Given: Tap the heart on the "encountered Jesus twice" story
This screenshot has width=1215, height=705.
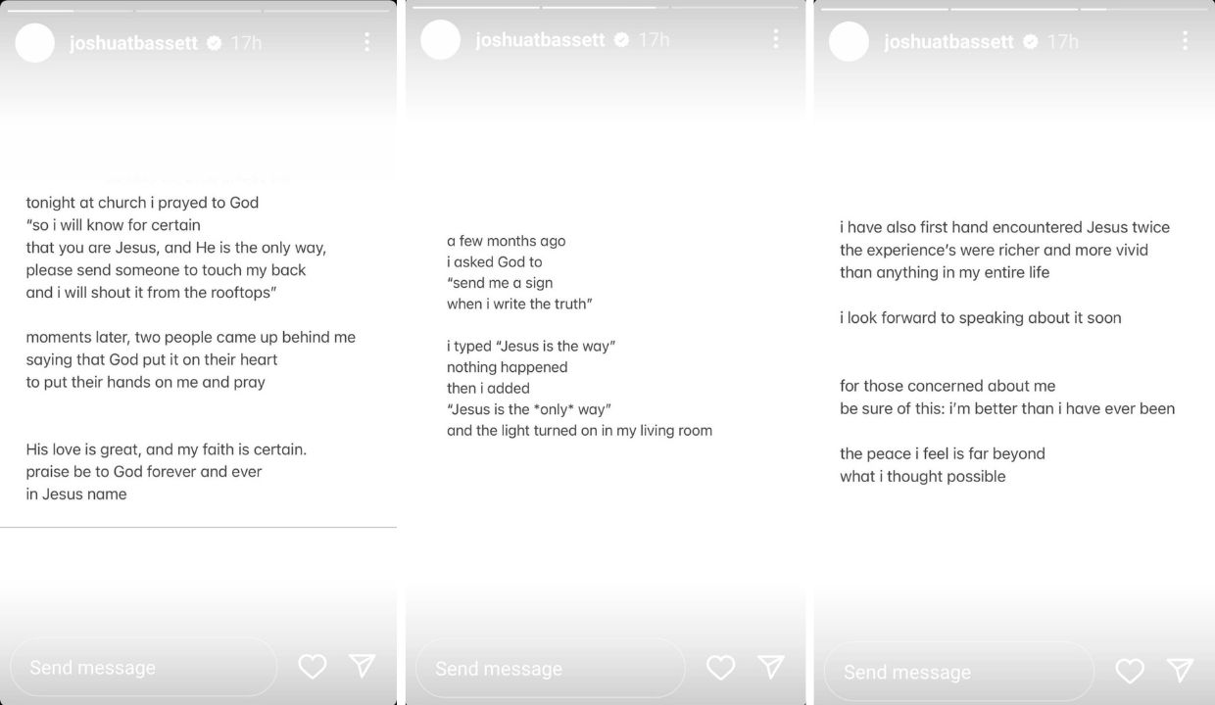Looking at the screenshot, I should pos(1129,671).
